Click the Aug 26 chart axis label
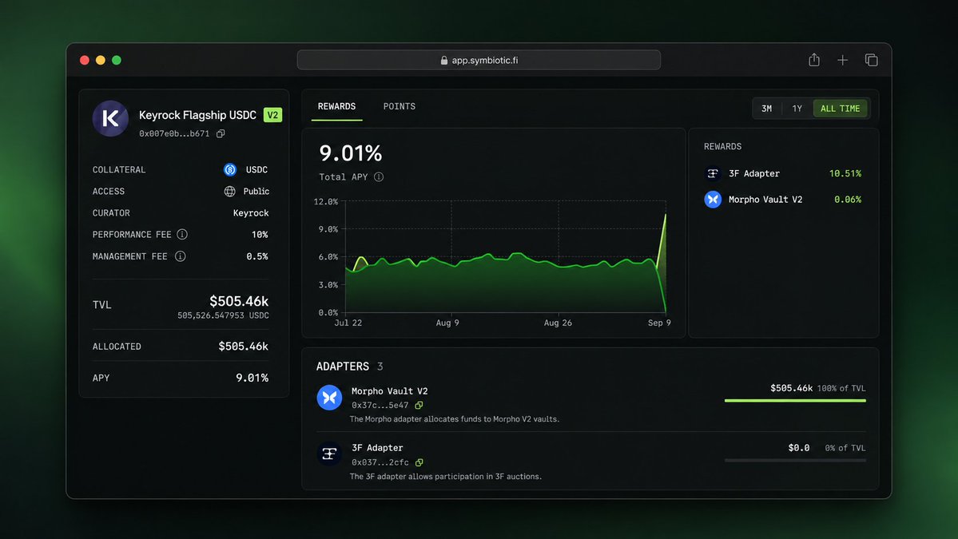This screenshot has width=958, height=539. 558,323
